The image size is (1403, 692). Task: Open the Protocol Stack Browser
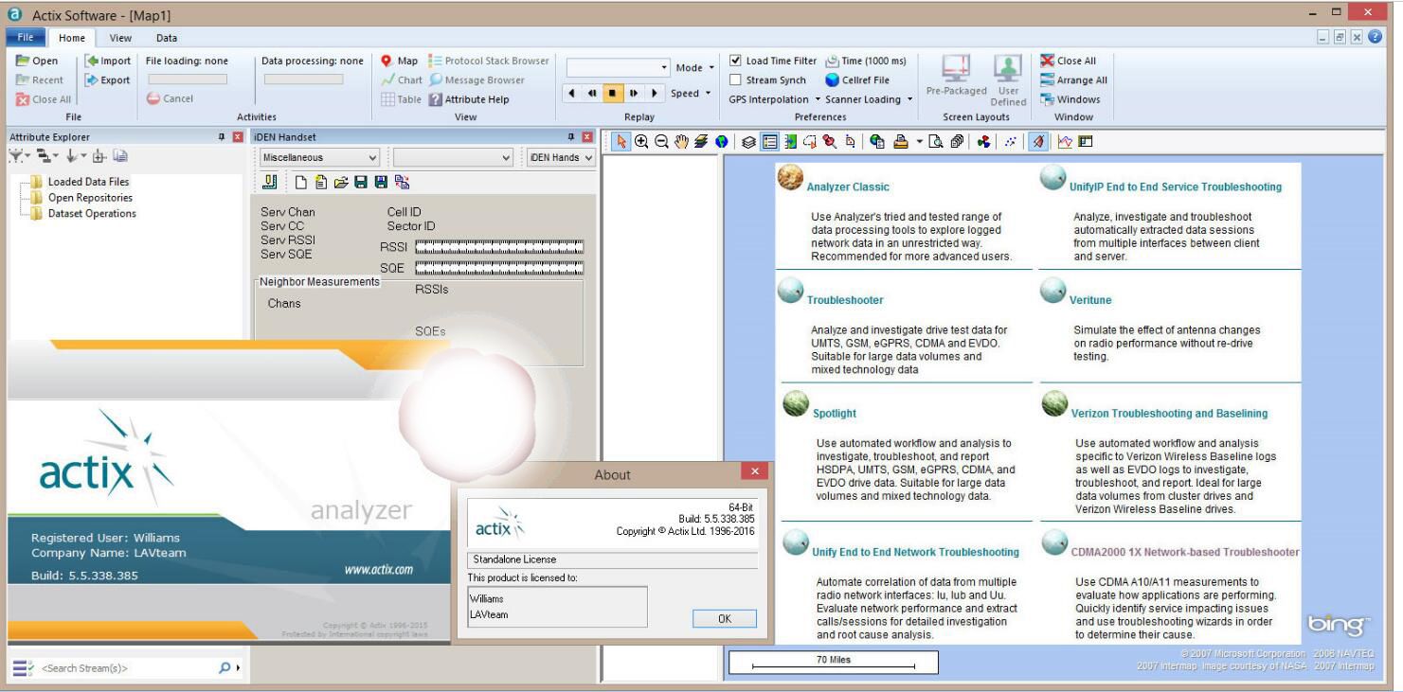point(489,61)
